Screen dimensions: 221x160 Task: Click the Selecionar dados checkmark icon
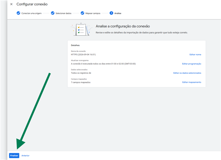click(52, 13)
